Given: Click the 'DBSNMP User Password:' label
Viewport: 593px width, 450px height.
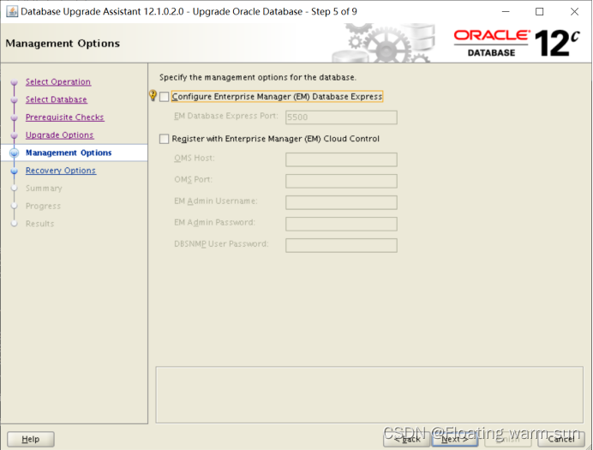Looking at the screenshot, I should pyautogui.click(x=221, y=244).
